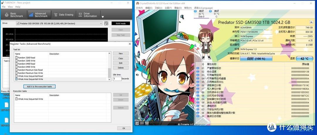Click the 良好 (100 %) health status button

coord(256,59)
